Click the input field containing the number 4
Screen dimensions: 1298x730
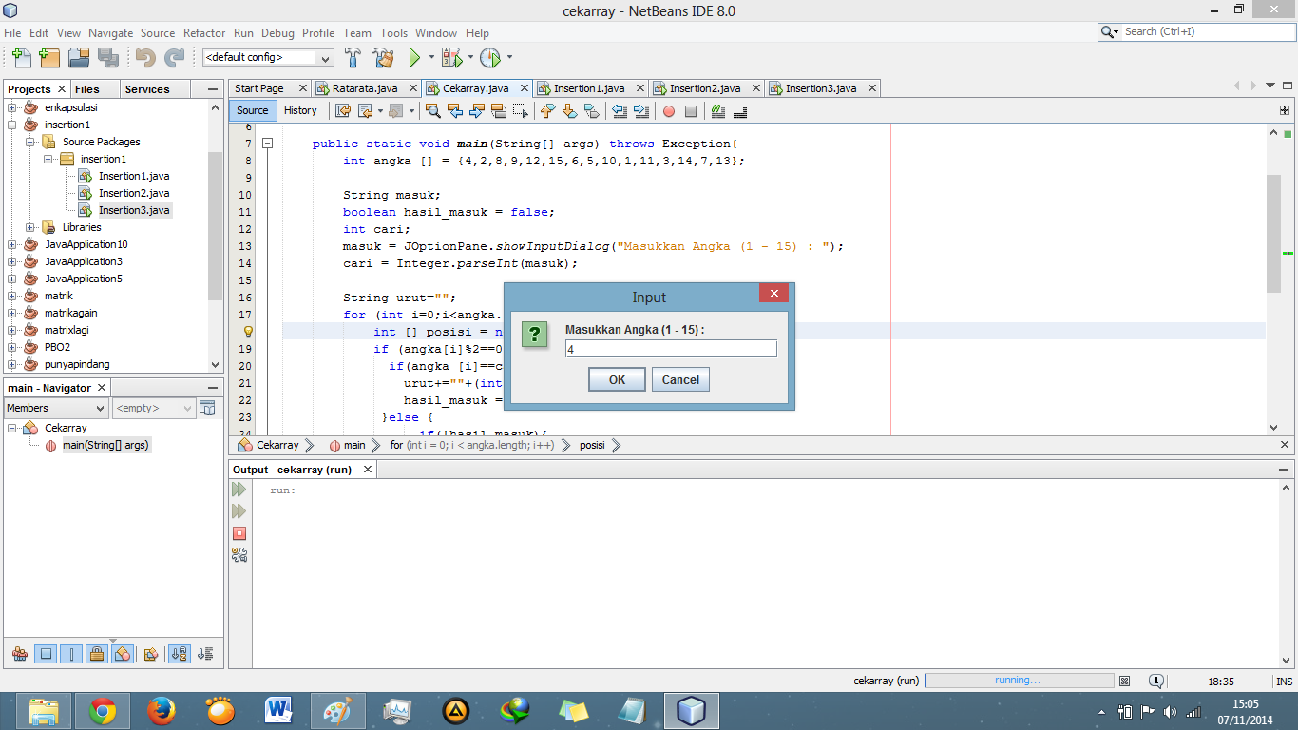671,348
